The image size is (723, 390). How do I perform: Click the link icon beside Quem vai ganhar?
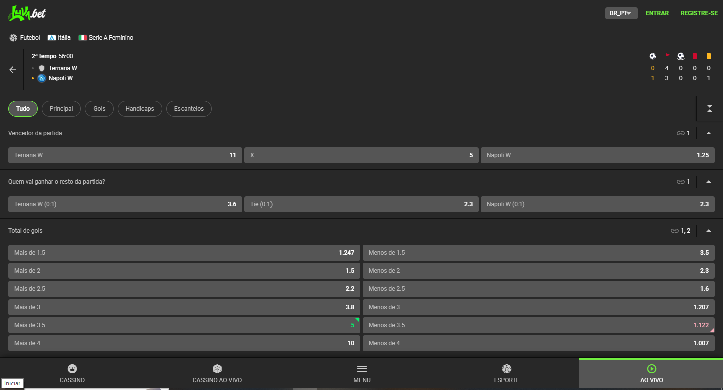[681, 182]
